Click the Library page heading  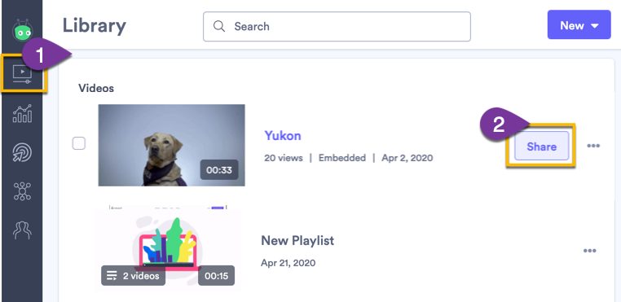point(95,26)
